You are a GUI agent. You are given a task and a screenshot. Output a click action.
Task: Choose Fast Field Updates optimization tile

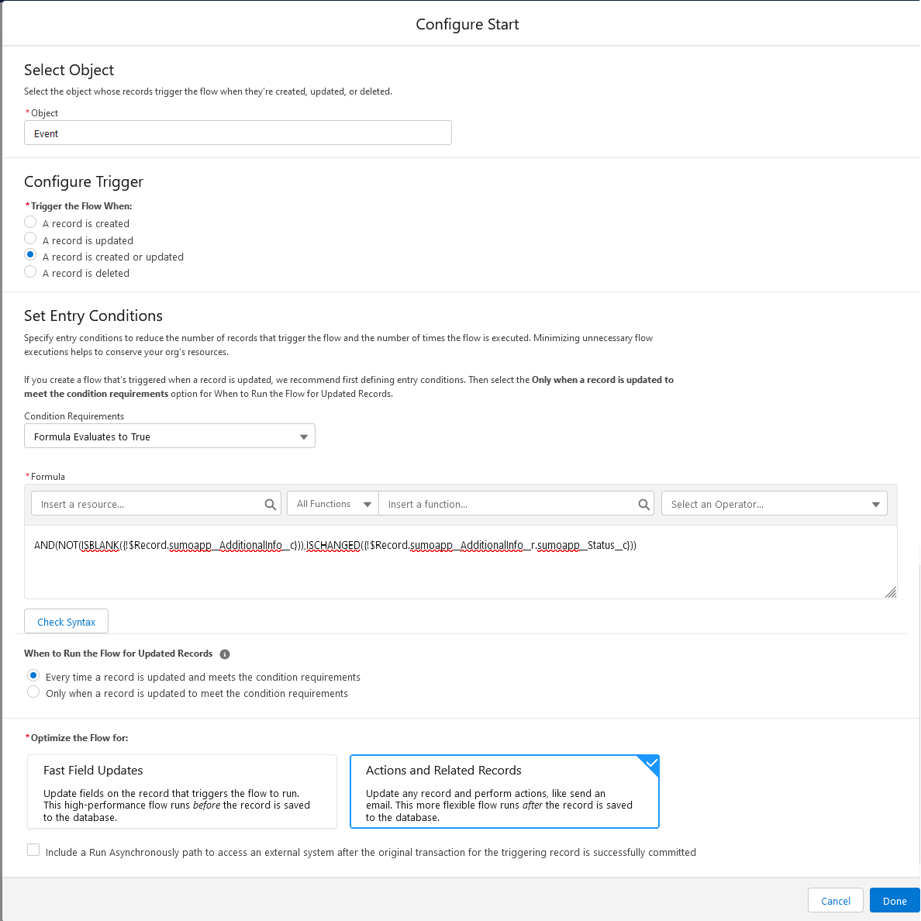[x=182, y=792]
